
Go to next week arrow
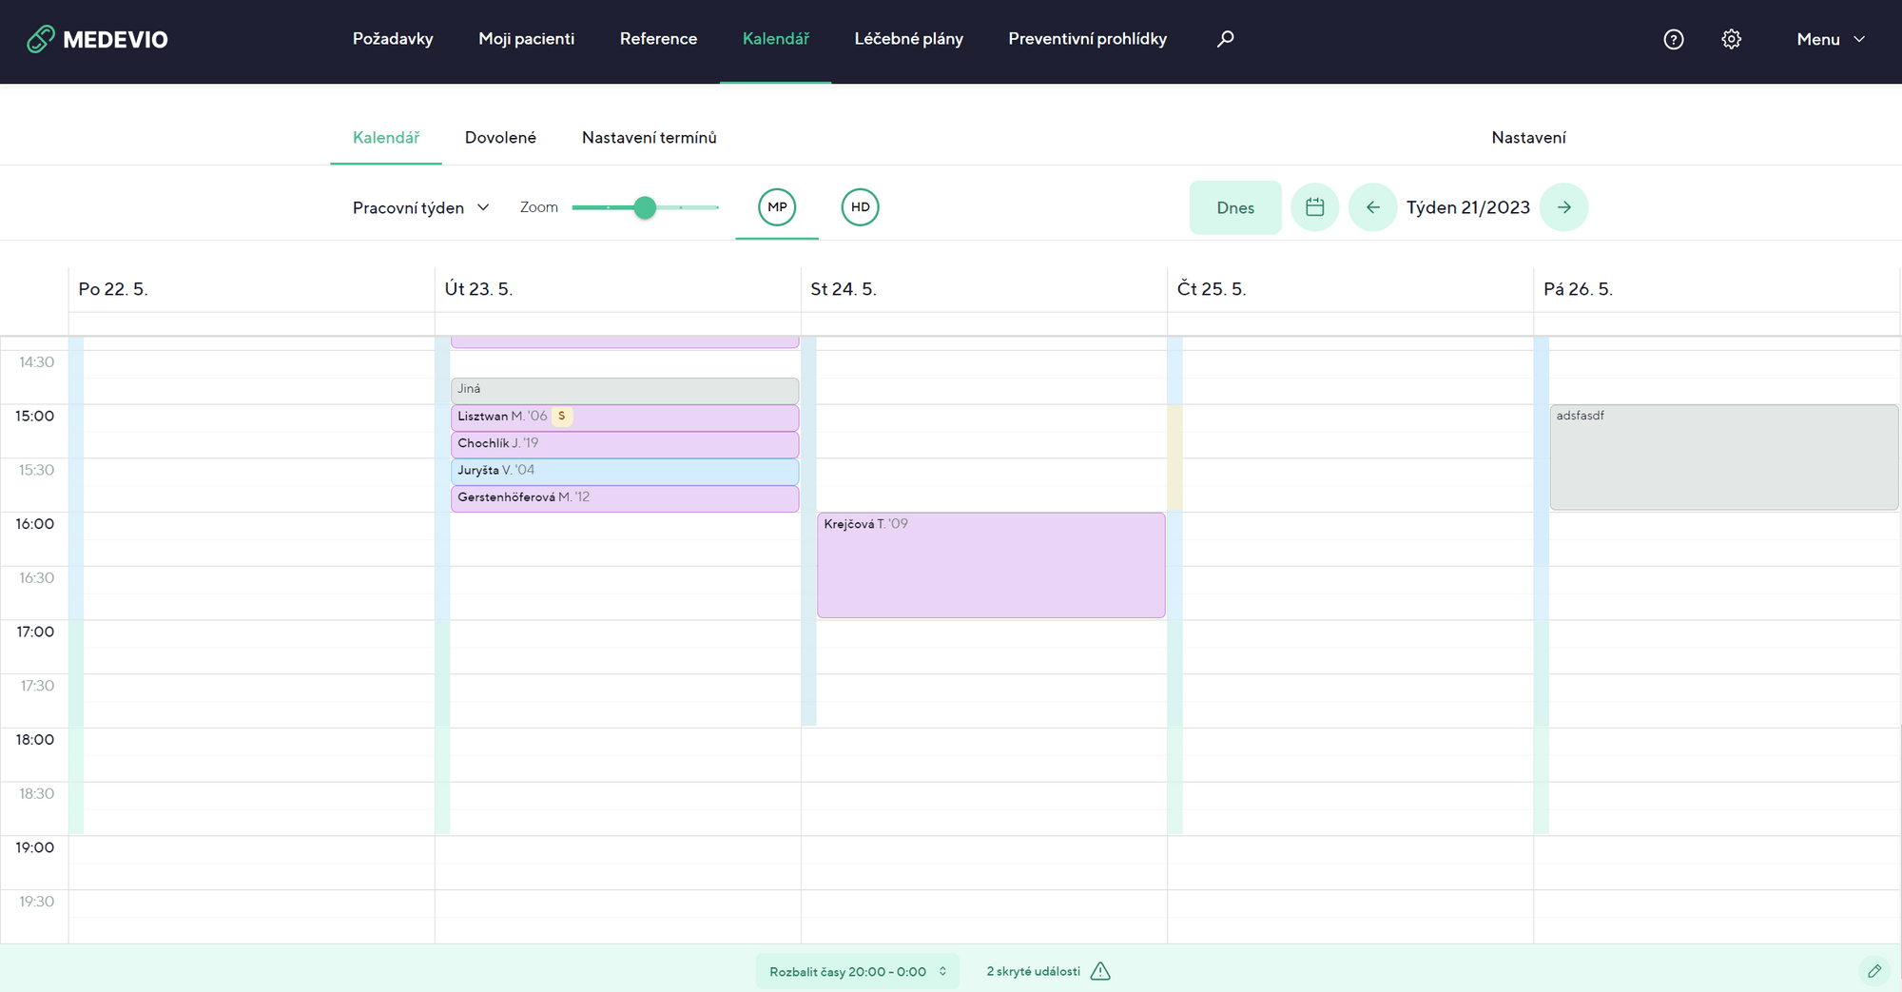pos(1563,207)
